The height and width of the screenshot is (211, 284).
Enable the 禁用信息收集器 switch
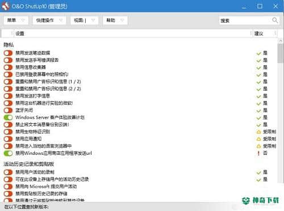click(8, 67)
